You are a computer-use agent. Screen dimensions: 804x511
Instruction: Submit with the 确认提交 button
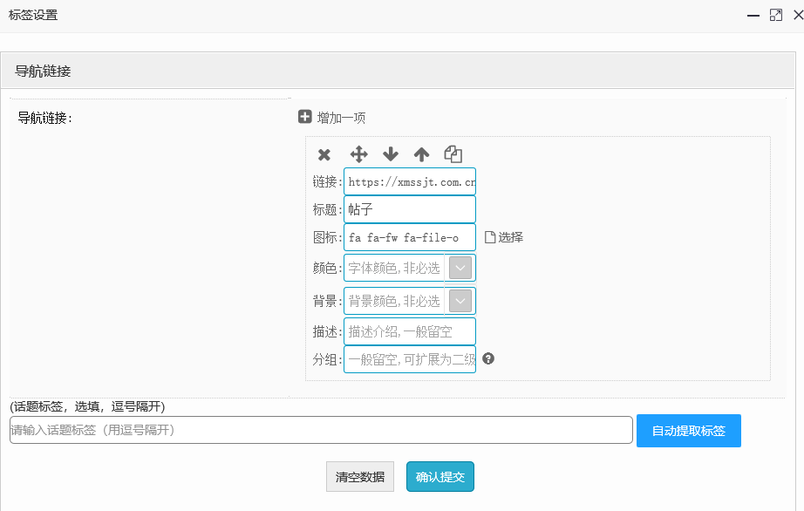(x=440, y=477)
